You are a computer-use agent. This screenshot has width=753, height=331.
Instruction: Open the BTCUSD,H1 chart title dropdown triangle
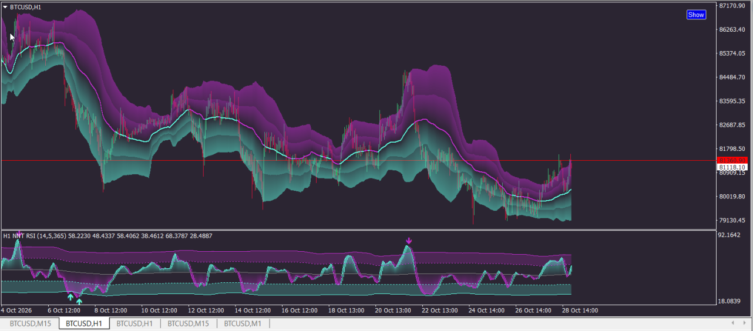tap(5, 7)
